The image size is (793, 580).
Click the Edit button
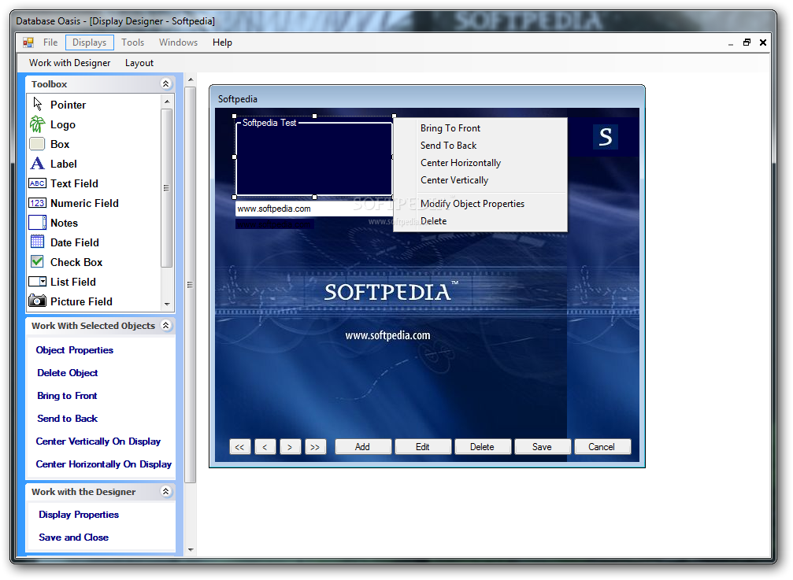click(x=423, y=447)
